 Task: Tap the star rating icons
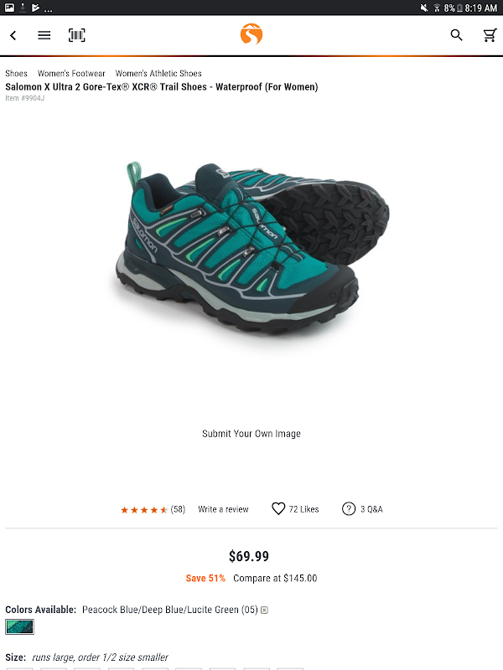(x=143, y=510)
